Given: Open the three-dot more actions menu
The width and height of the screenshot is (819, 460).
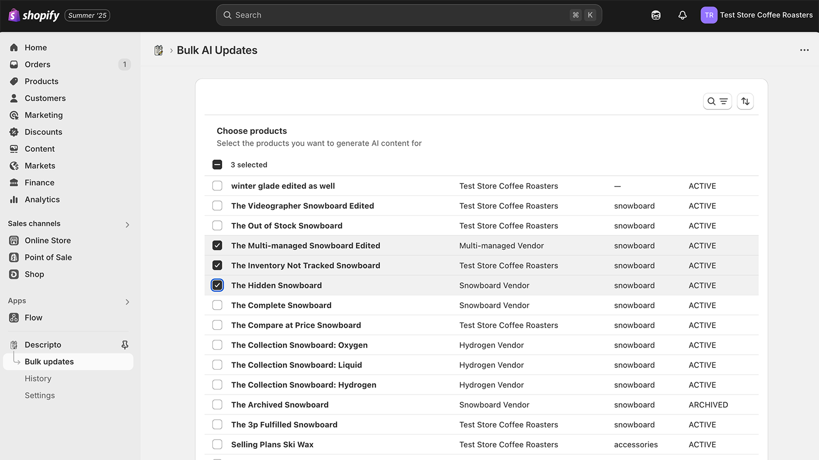Looking at the screenshot, I should tap(804, 50).
